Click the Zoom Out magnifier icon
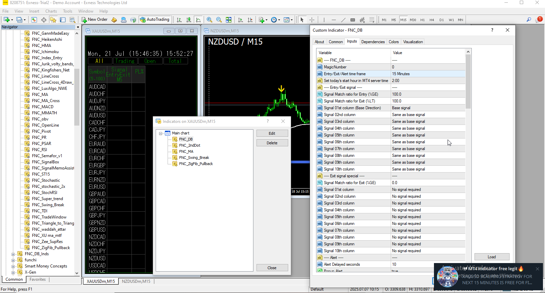 [x=219, y=20]
